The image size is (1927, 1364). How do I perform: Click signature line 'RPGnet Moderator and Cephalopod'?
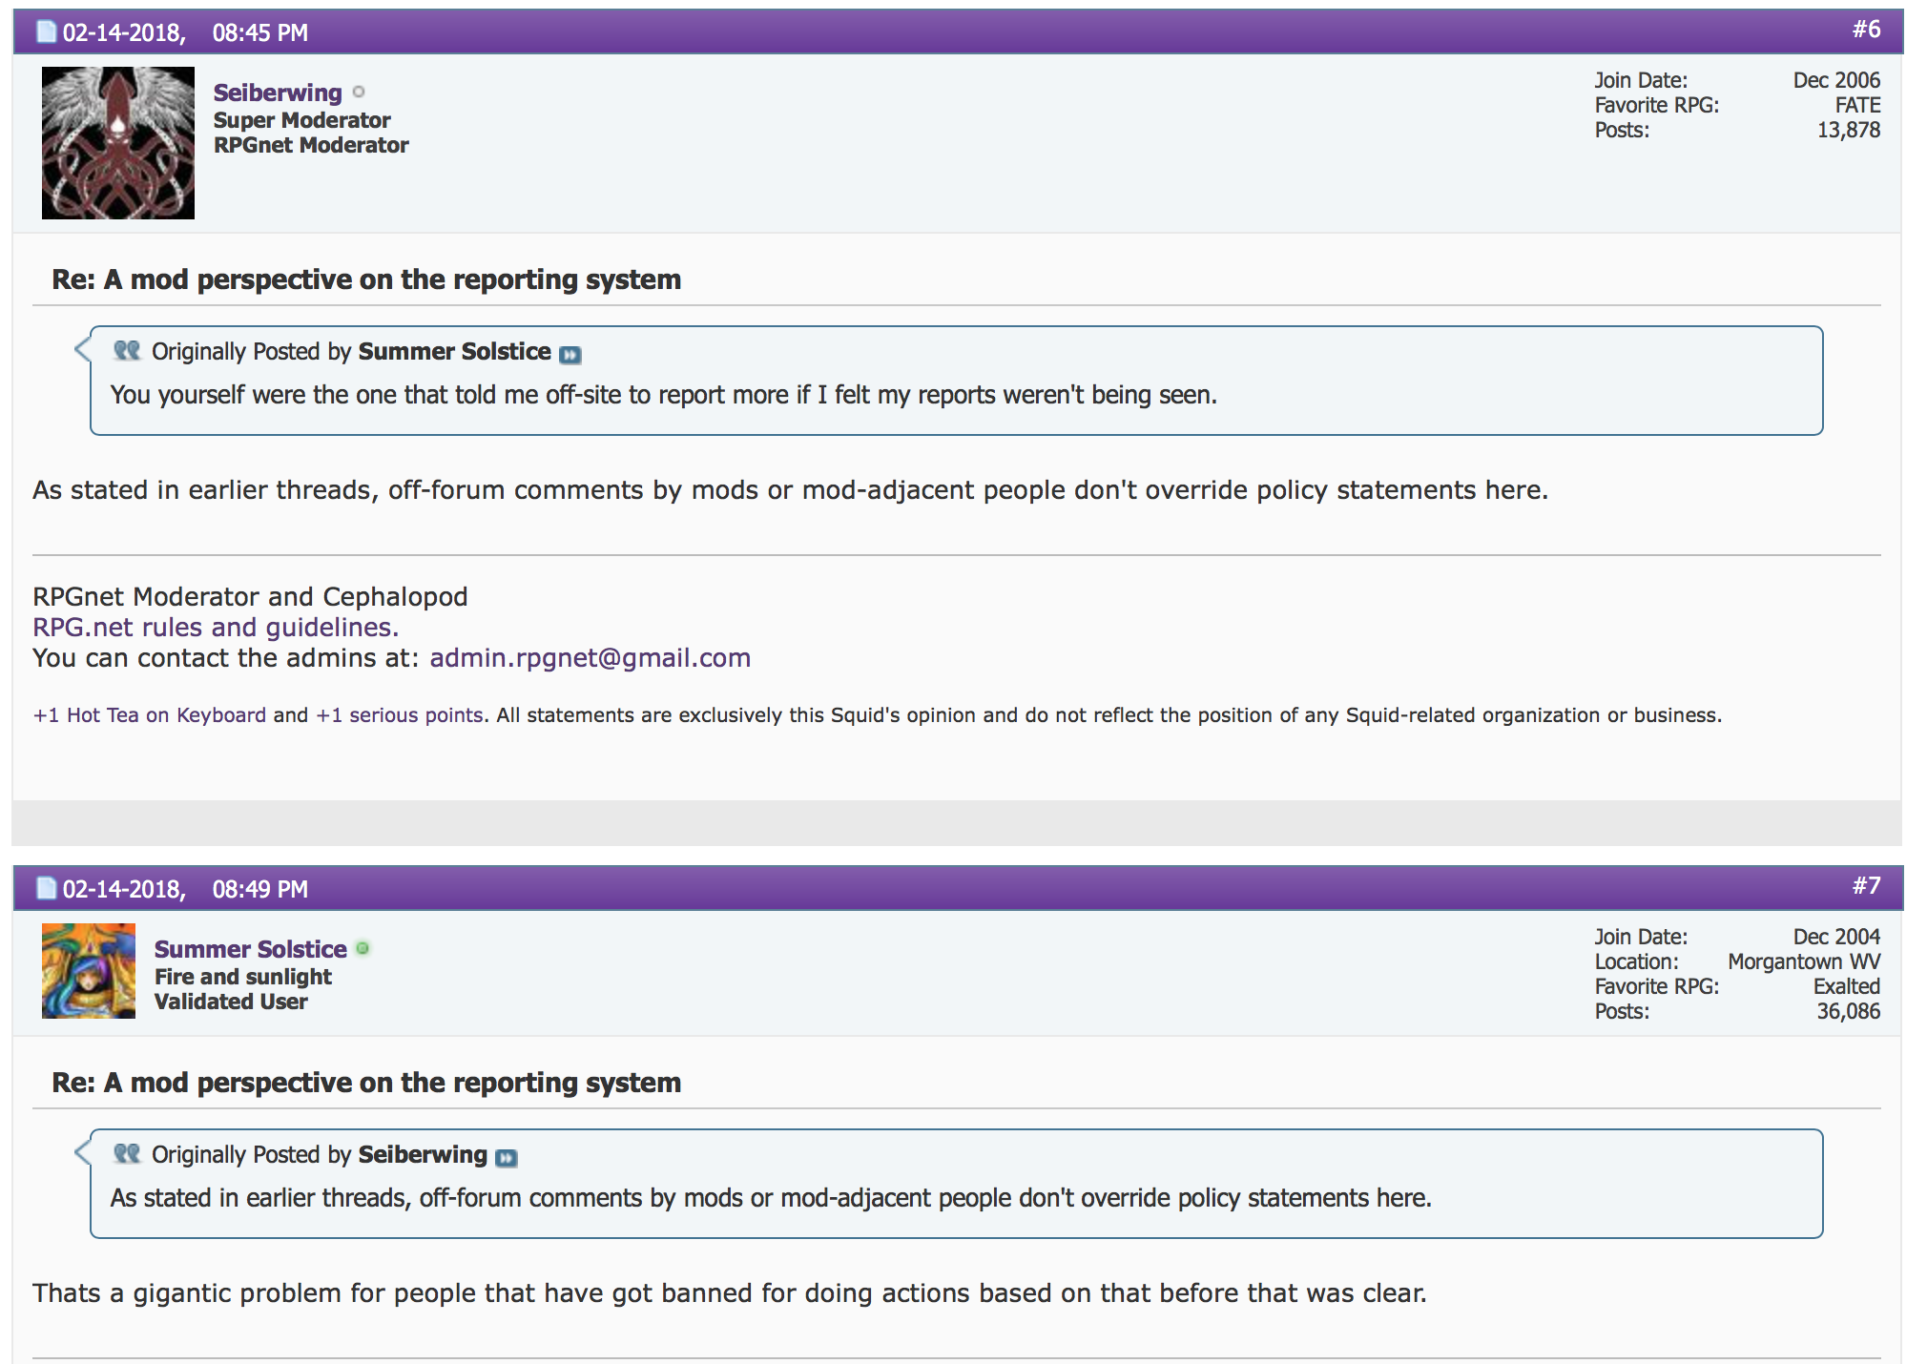pyautogui.click(x=250, y=597)
